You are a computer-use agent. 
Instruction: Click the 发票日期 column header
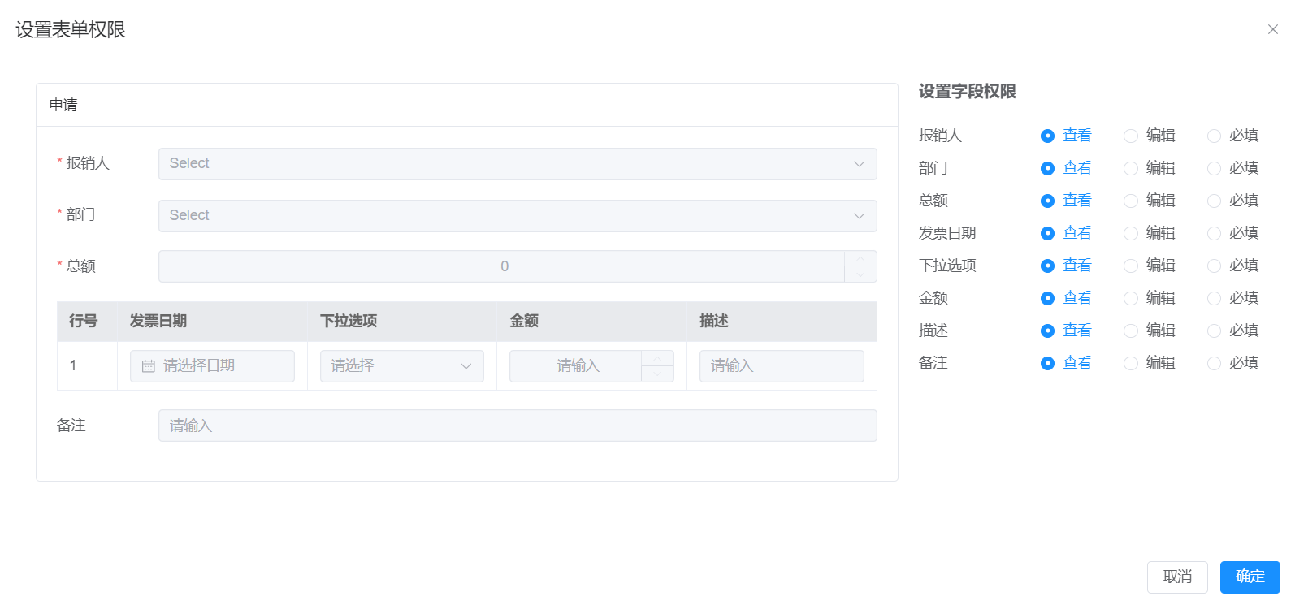(158, 321)
